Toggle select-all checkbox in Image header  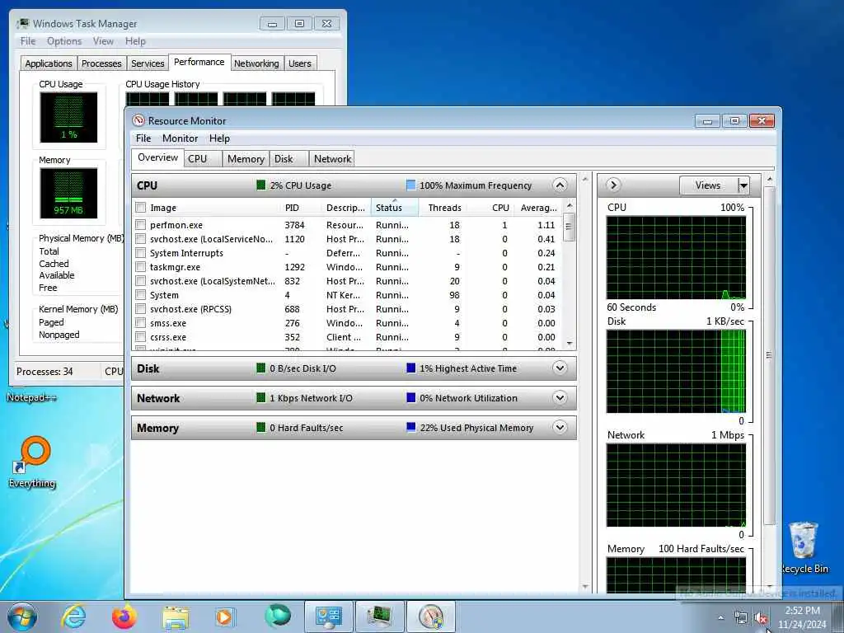(x=140, y=207)
